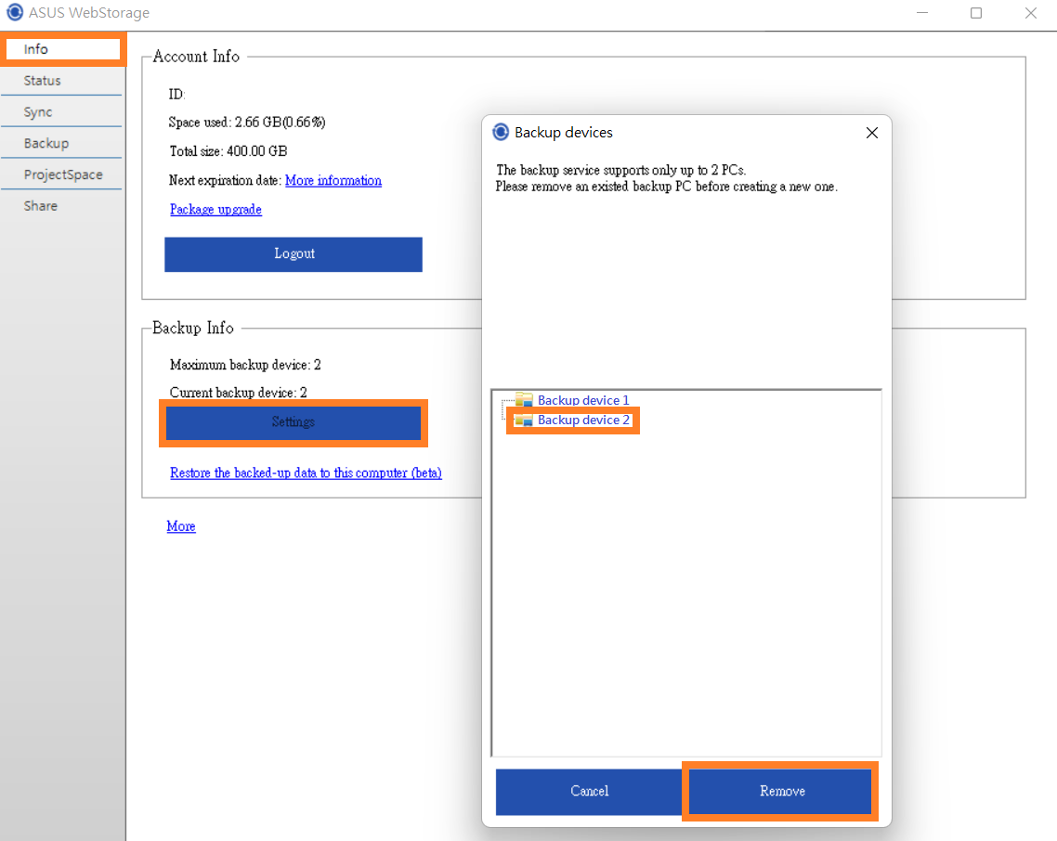
Task: Click Restore the backed-up data link
Action: 306,473
